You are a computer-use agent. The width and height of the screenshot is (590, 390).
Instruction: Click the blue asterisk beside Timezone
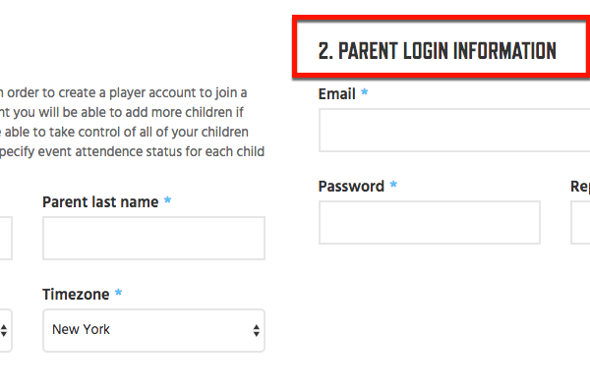pos(118,292)
